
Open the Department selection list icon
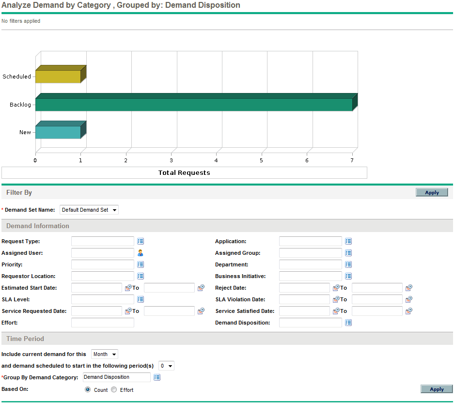click(348, 264)
